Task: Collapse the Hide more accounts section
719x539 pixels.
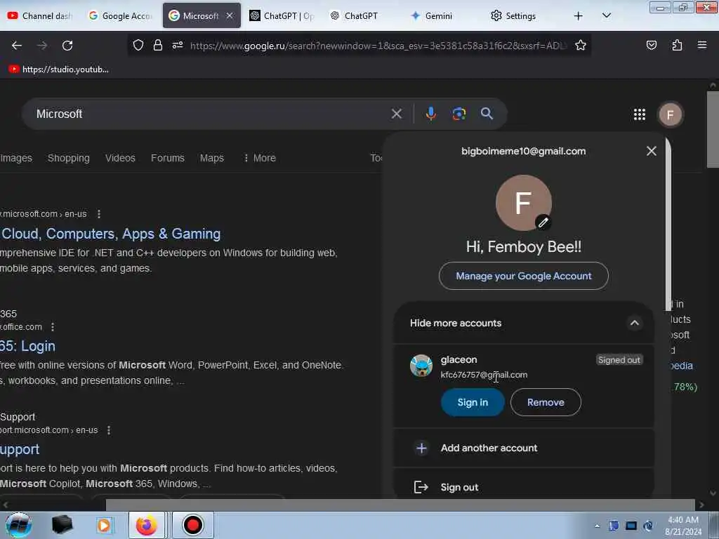Action: pyautogui.click(x=635, y=323)
